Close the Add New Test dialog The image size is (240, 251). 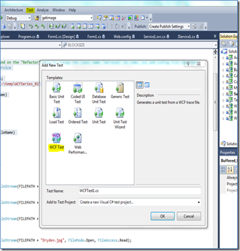coord(198,64)
